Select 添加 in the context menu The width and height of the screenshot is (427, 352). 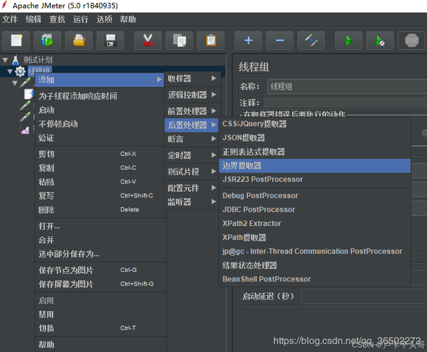100,80
